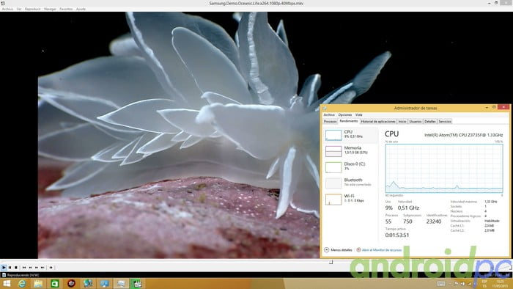Pause the video playback

(x=10, y=268)
